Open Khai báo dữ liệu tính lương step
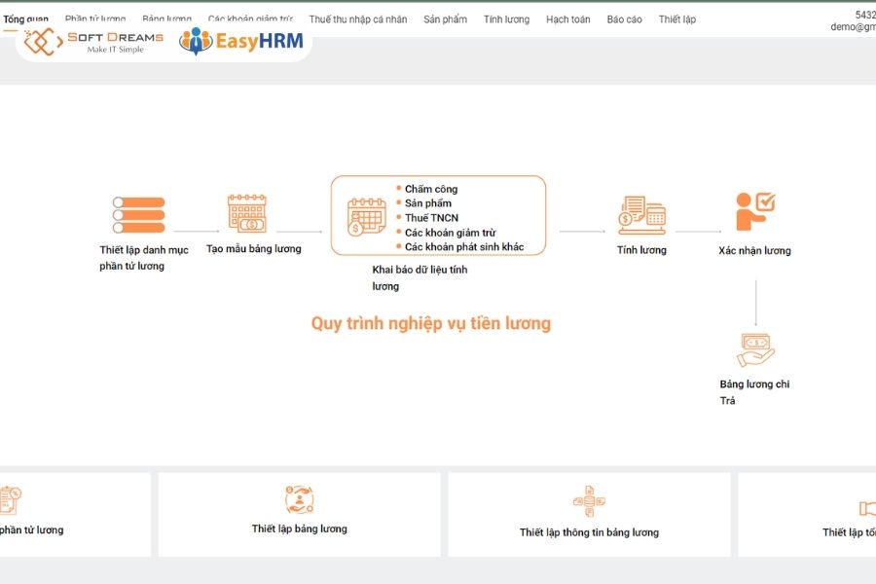Image resolution: width=876 pixels, height=584 pixels. [420, 277]
